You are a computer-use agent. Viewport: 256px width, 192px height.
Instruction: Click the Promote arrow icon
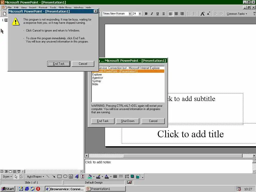[x=215, y=14]
